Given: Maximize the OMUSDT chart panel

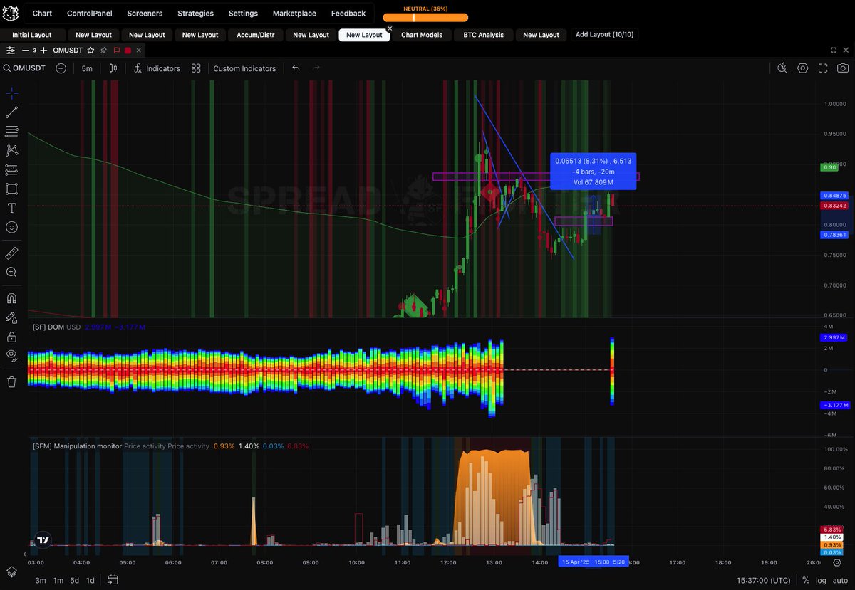Looking at the screenshot, I should coord(834,51).
